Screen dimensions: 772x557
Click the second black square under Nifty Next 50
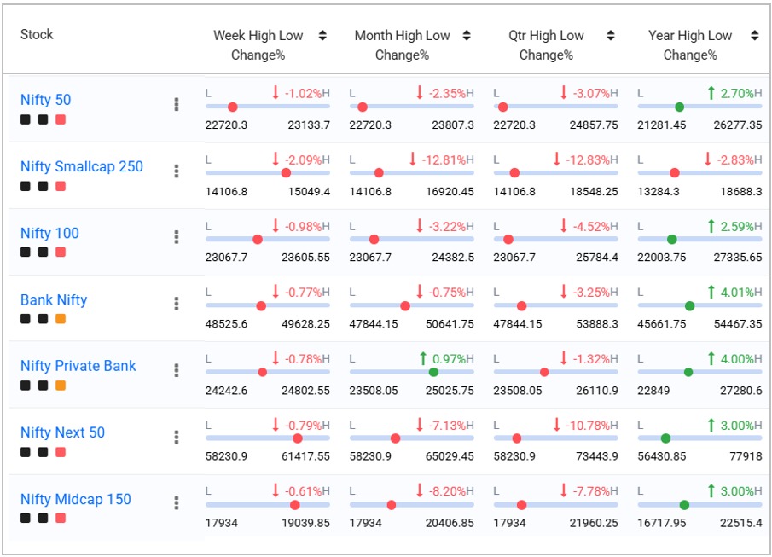44,452
